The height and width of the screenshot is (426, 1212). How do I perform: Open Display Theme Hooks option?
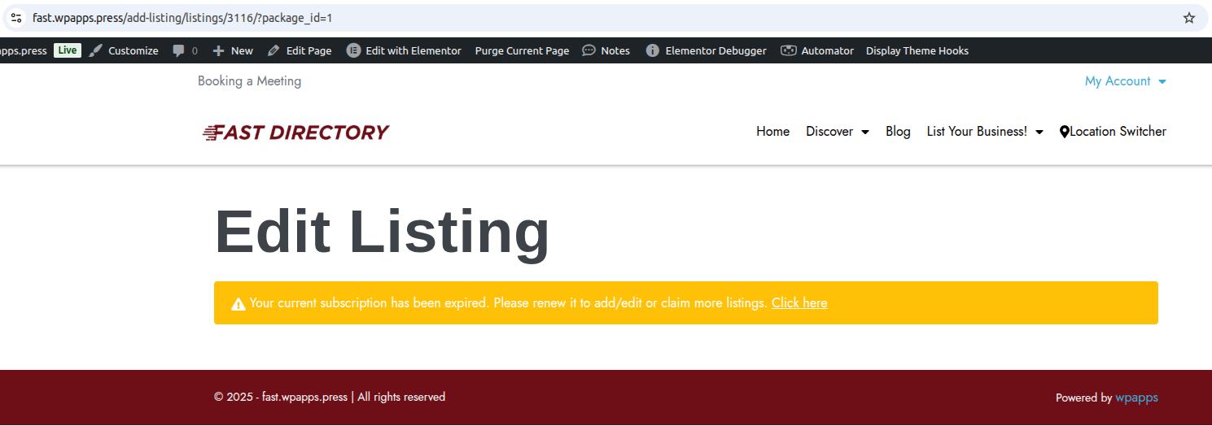pos(917,50)
